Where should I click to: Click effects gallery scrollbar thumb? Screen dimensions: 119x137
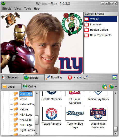(x=115, y=129)
